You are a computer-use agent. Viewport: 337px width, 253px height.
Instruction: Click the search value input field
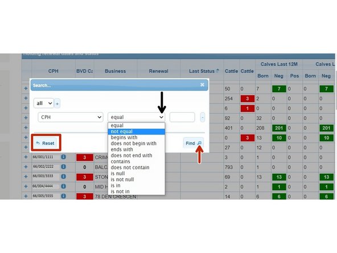182,117
